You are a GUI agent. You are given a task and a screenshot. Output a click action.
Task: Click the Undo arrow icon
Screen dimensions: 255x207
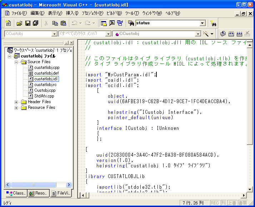75,23
